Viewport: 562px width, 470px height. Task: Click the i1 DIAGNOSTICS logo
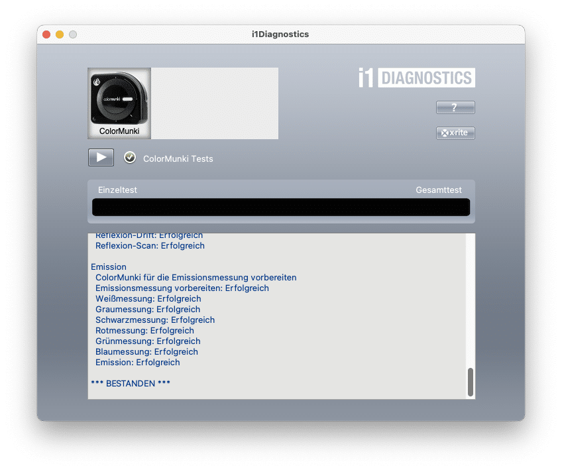416,78
